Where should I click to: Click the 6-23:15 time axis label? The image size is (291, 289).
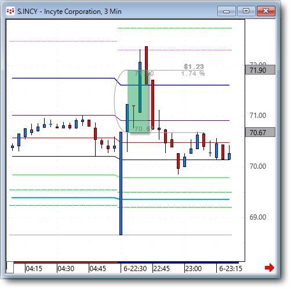point(231,268)
